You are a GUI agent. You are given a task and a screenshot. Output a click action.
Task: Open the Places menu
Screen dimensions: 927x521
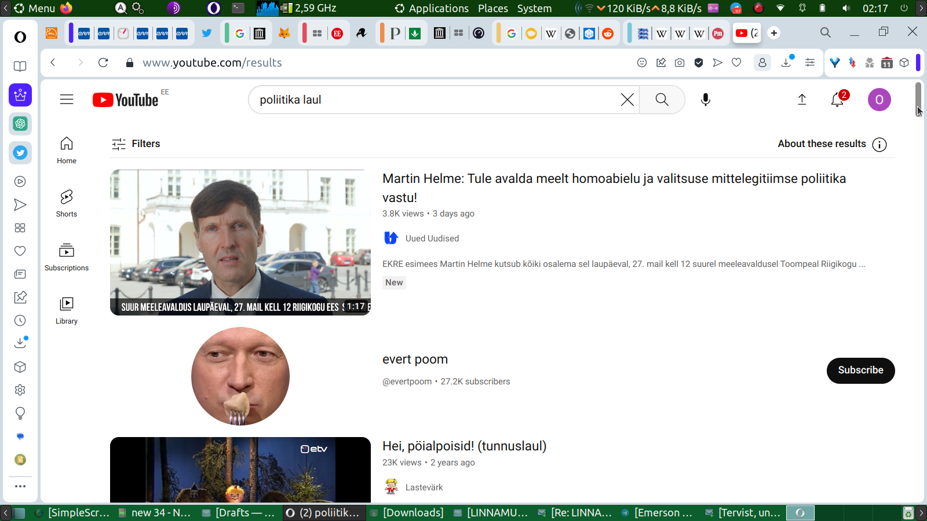click(x=493, y=8)
